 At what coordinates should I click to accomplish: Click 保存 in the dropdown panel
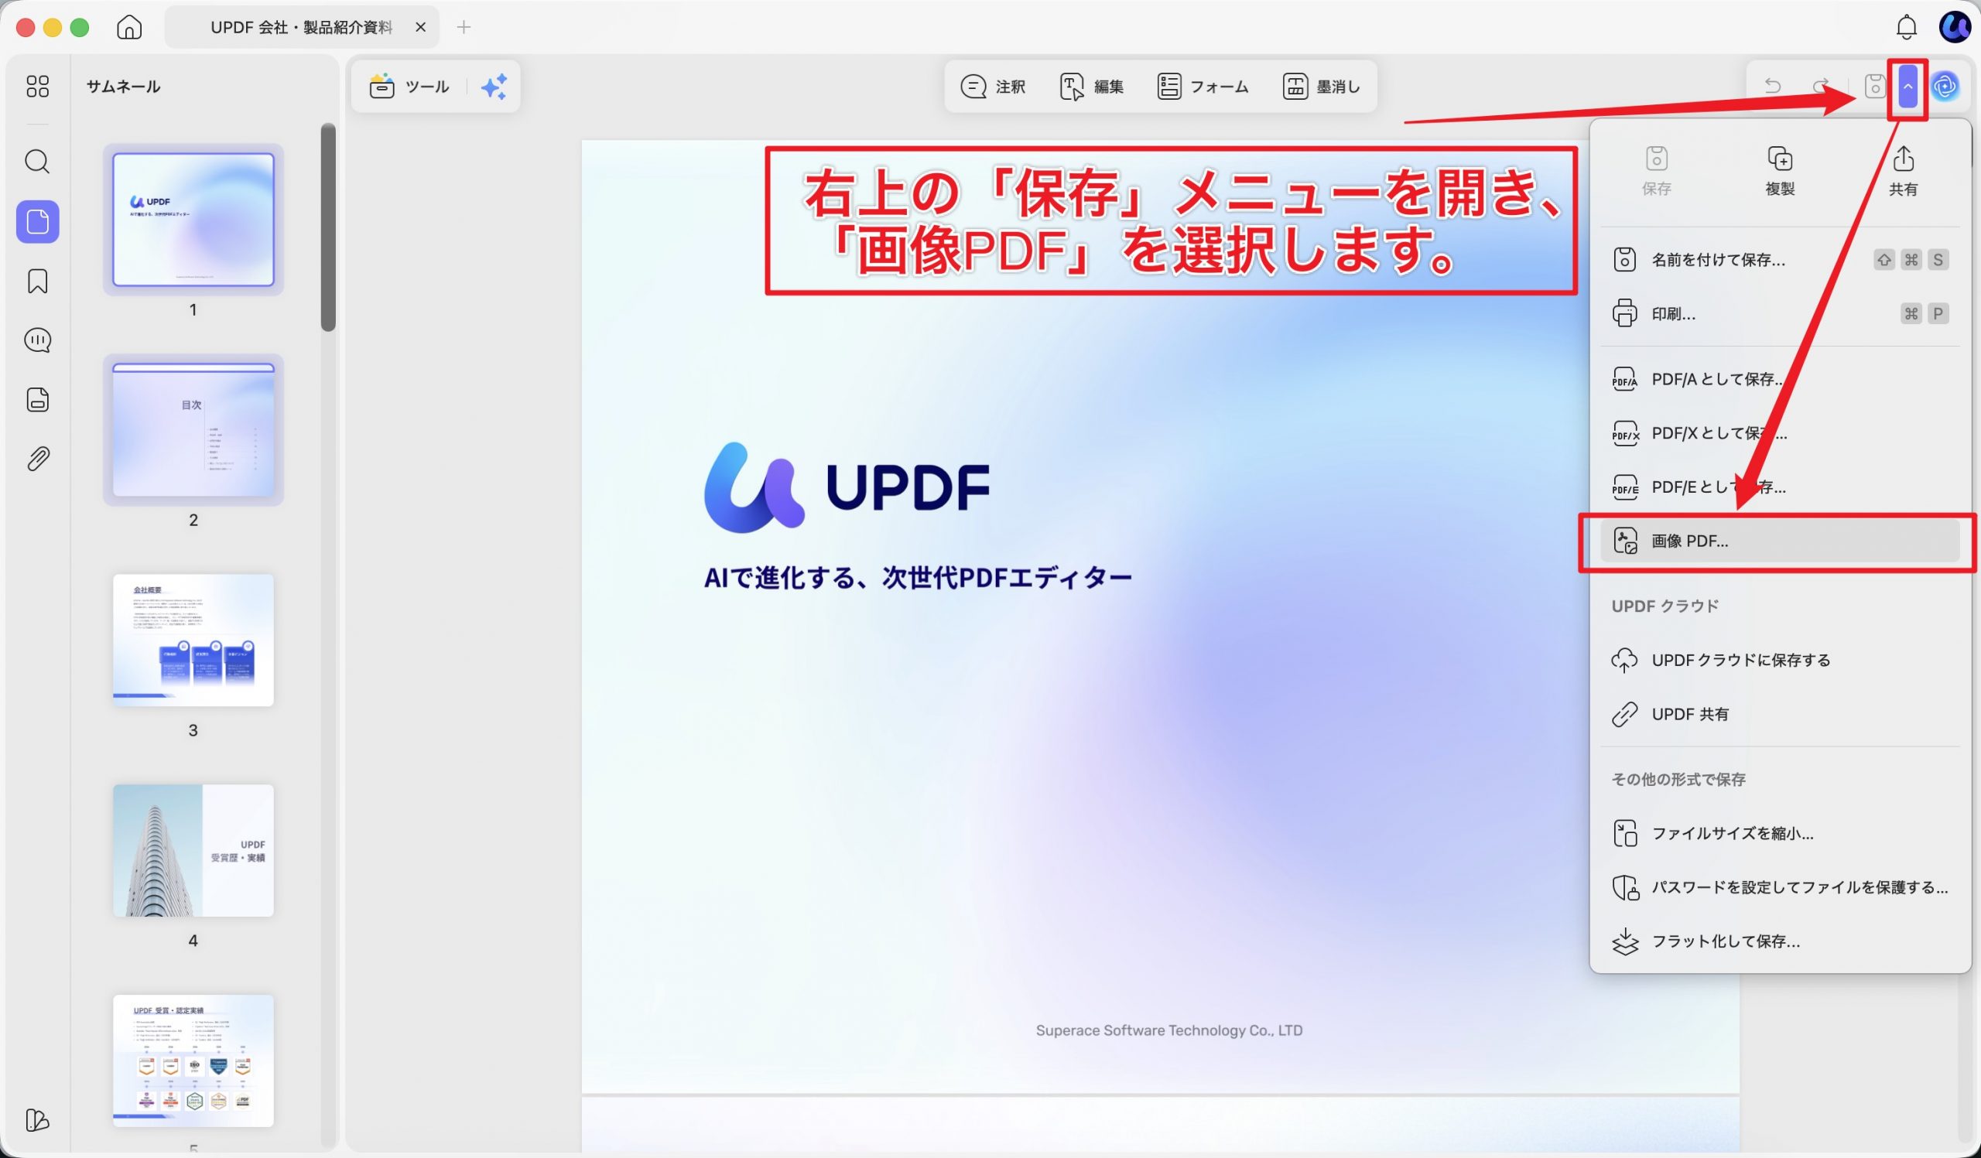coord(1656,171)
